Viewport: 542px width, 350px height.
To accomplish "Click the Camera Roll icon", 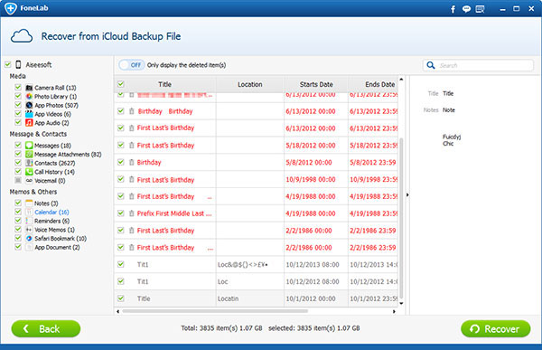I will 29,88.
